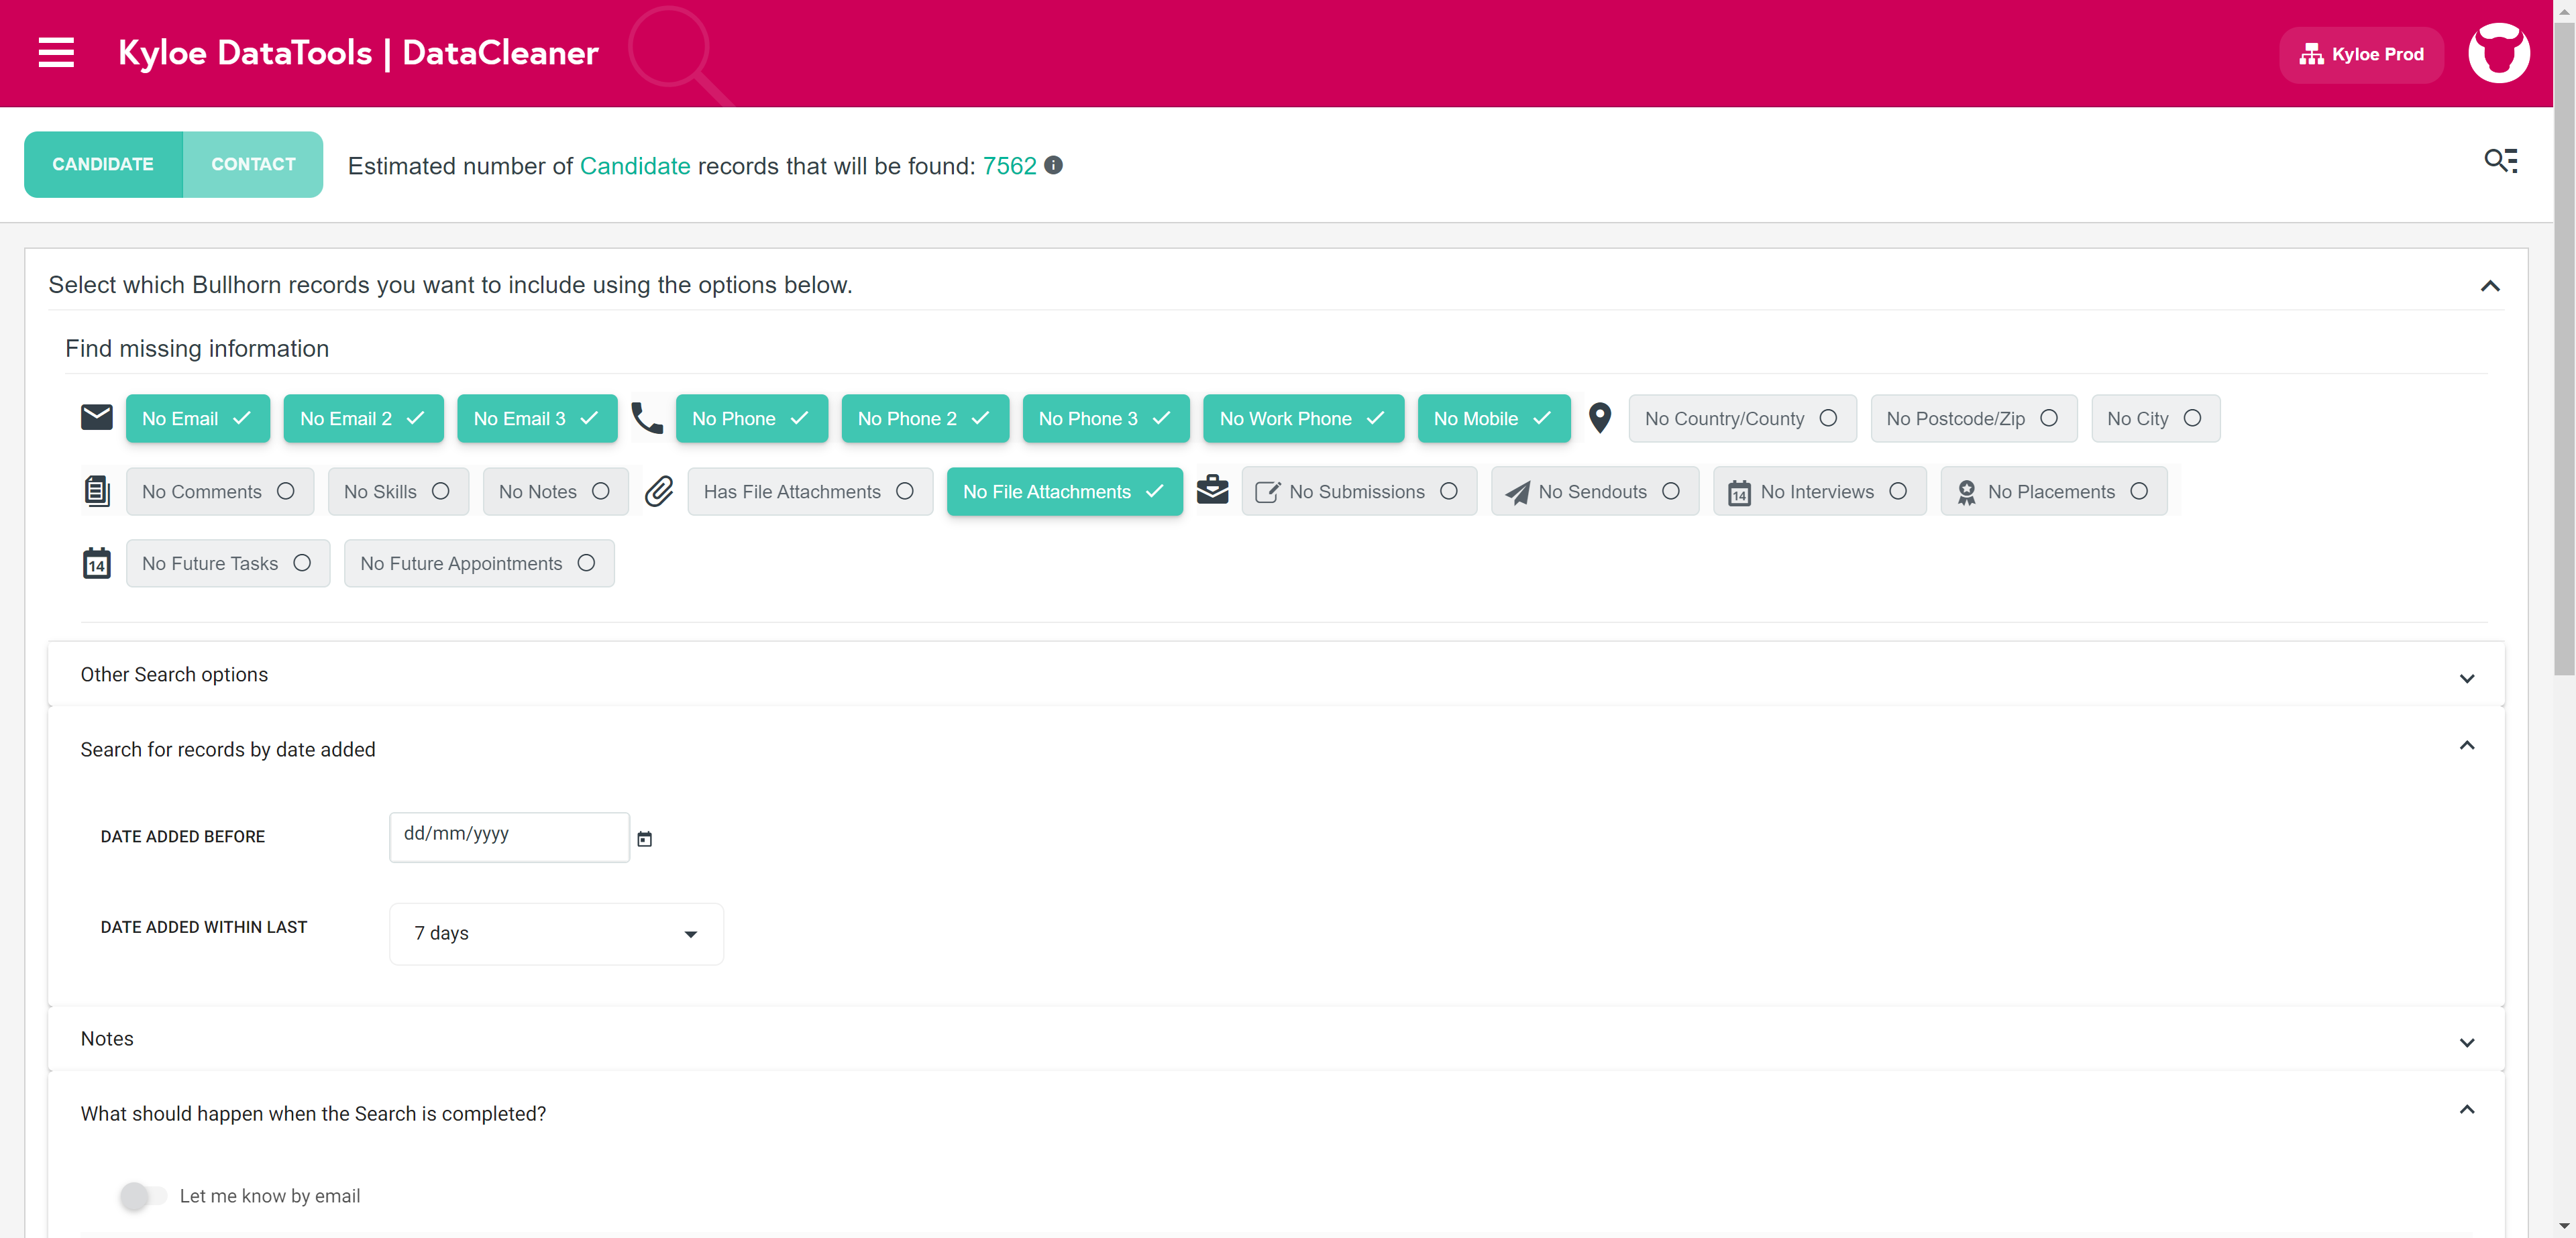2576x1238 pixels.
Task: Click the Kyloe bull logo avatar
Action: click(2498, 53)
